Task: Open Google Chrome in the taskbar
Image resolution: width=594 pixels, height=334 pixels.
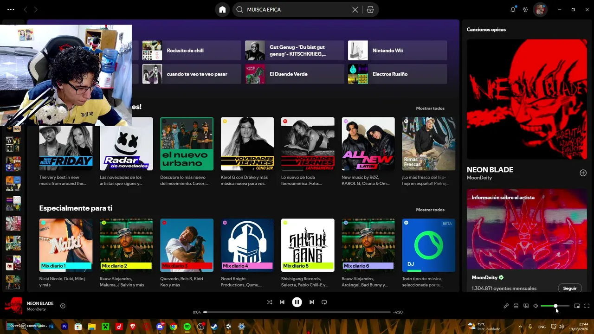Action: coord(174,327)
